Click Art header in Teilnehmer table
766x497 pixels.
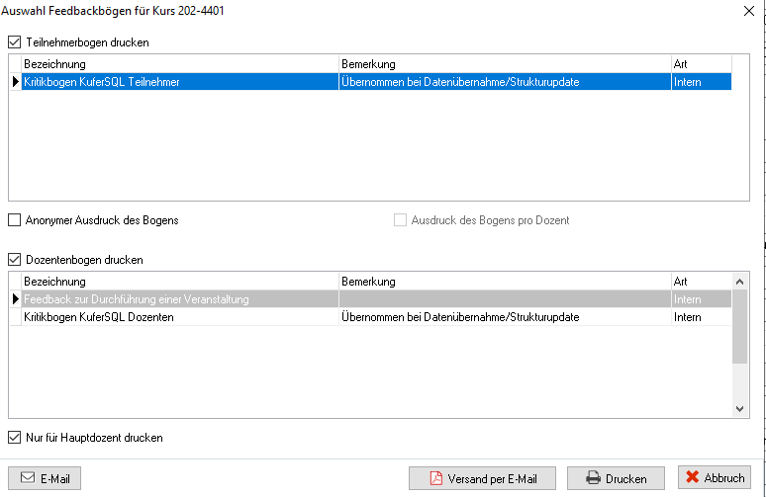[702, 64]
